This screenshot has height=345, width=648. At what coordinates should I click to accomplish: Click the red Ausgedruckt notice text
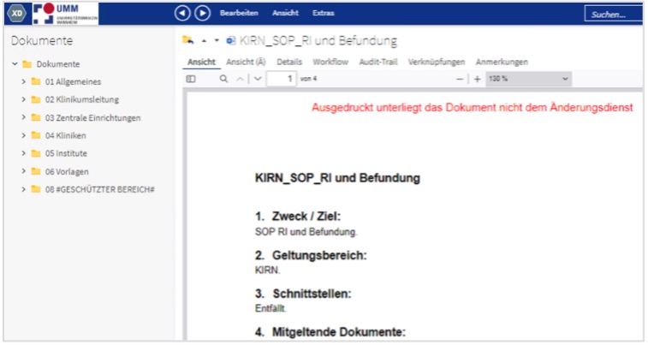pos(473,107)
